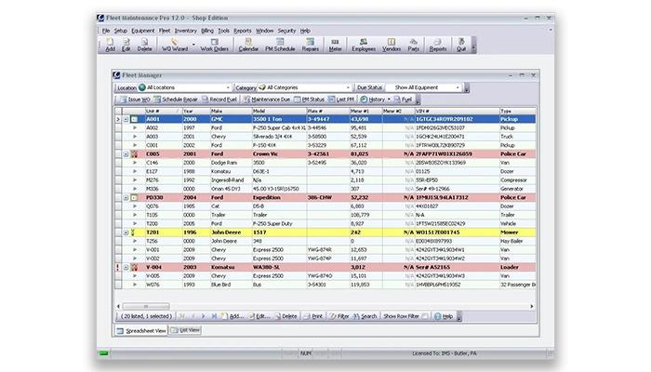Open Reports from the main toolbar
Screen dimensions: 651x372
click(438, 45)
